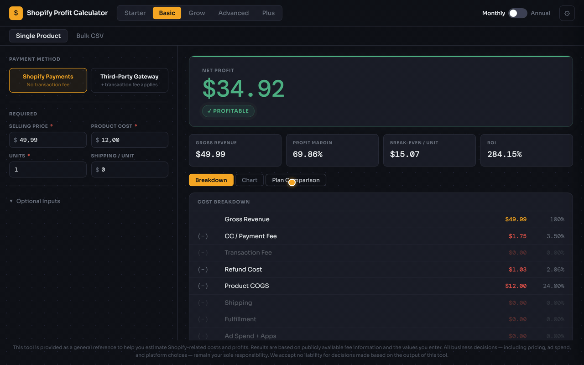Click the 24.00% COGS percentage
Image resolution: width=584 pixels, height=365 pixels.
click(553, 286)
